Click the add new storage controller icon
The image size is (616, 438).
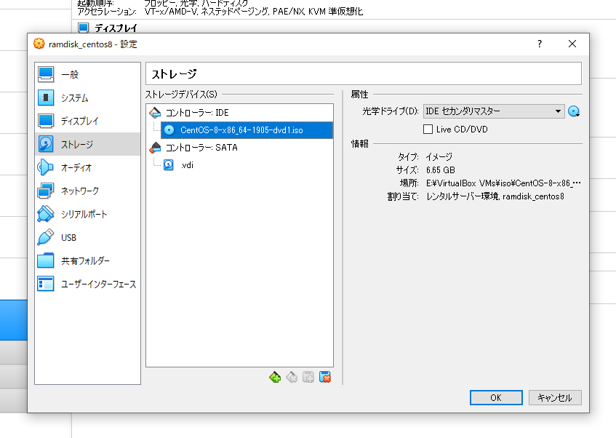275,378
